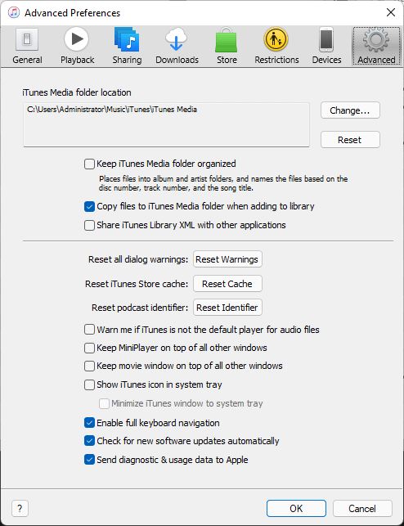Confirm preferences with OK
Screen dimensions: 404x526
296,509
